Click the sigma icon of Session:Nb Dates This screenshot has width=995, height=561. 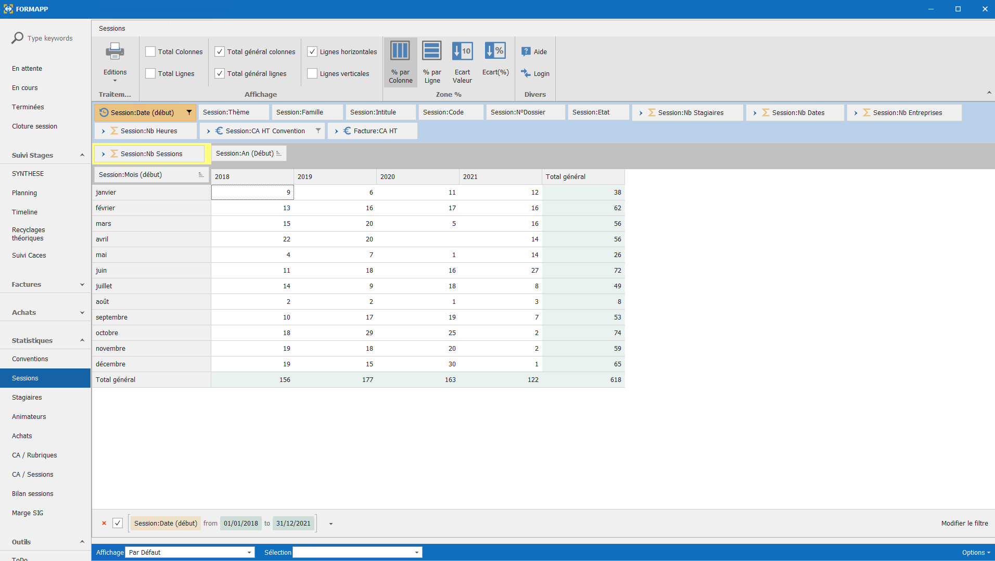[x=766, y=112]
